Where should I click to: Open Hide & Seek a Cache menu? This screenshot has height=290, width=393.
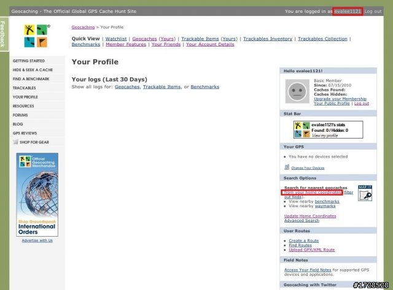pos(33,70)
